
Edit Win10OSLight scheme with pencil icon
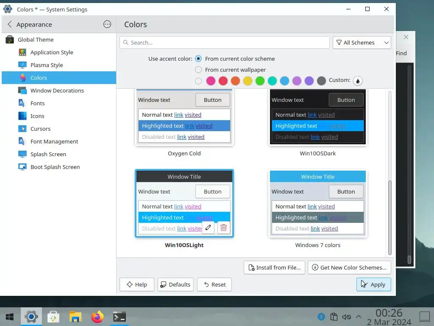click(x=208, y=228)
